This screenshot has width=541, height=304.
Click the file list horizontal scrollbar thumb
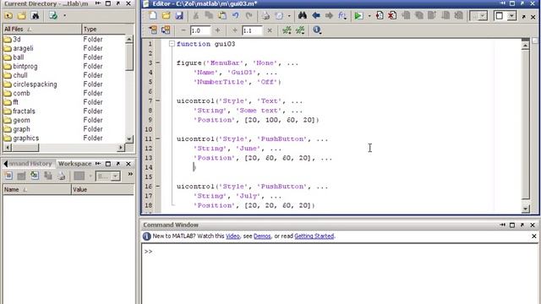pos(26,148)
